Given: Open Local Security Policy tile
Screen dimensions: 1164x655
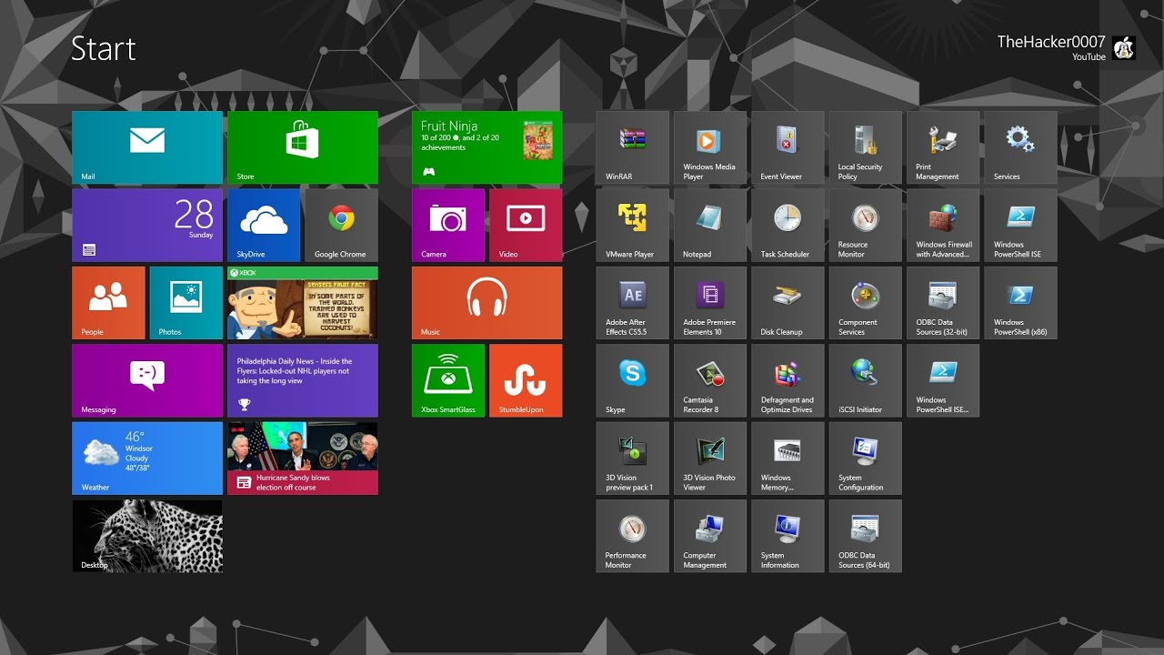Looking at the screenshot, I should pos(866,147).
